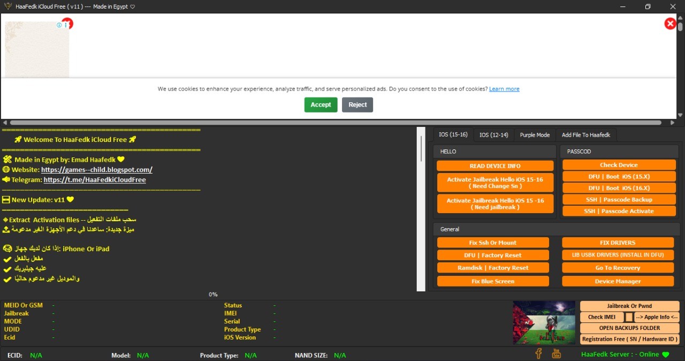The image size is (685, 361).
Task: Click the ad panel scroll-right arrow
Action: (673, 123)
